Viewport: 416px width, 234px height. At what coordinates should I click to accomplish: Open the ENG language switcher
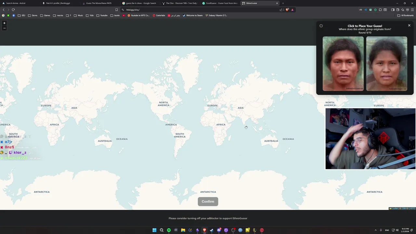(x=387, y=230)
